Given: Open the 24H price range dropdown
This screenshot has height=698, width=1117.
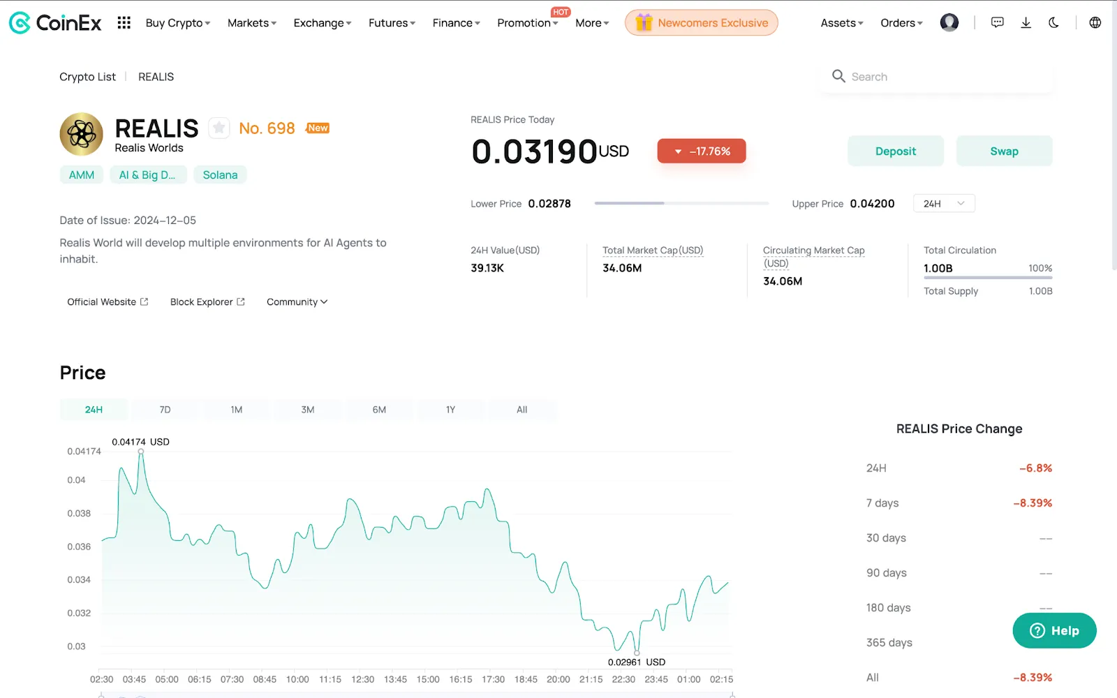Looking at the screenshot, I should point(944,203).
